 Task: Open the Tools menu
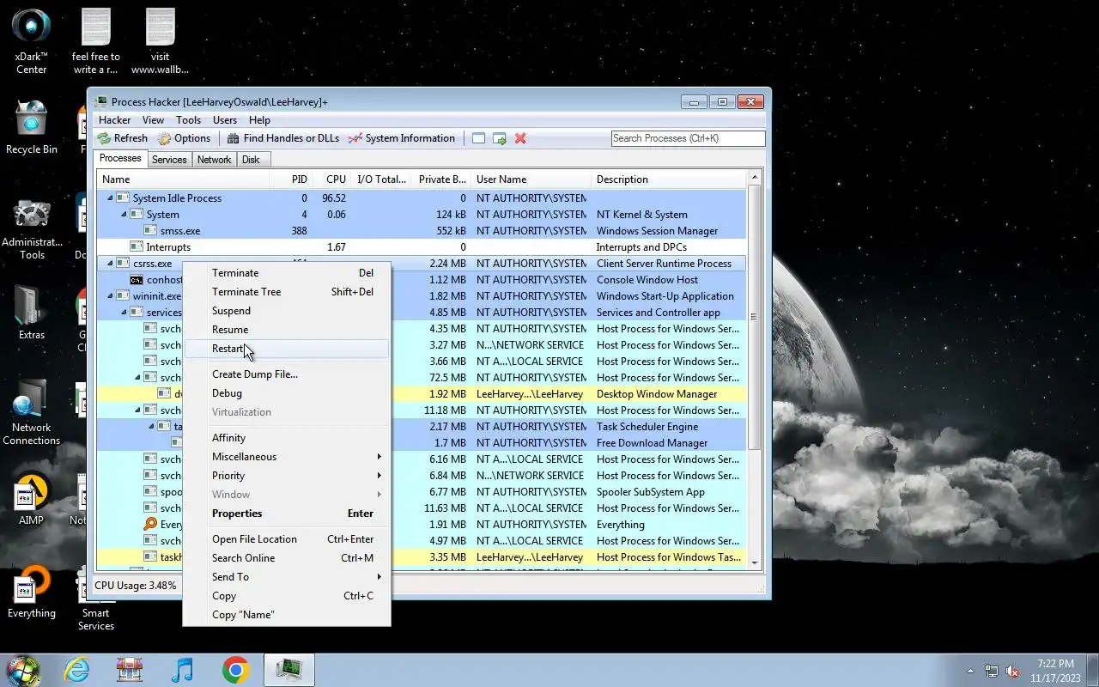point(188,120)
